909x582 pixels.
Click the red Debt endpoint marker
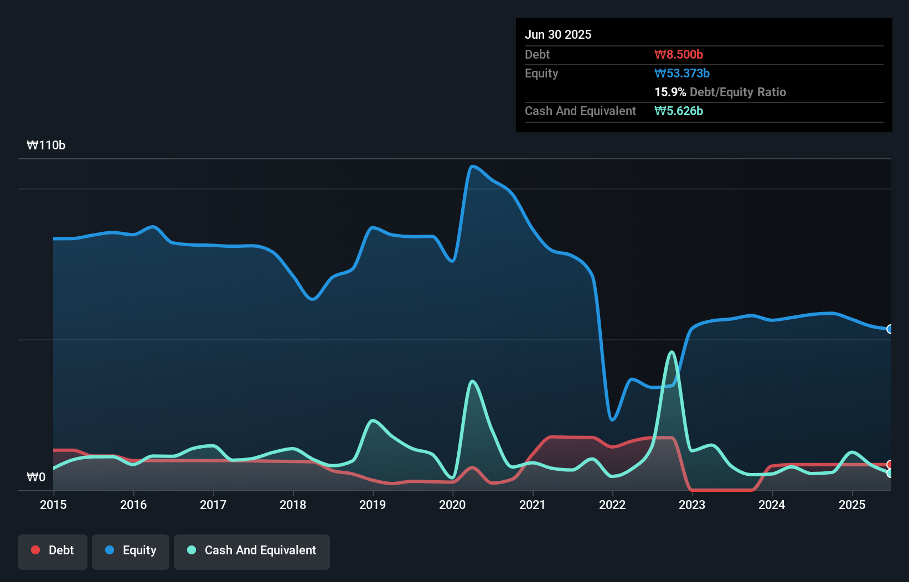890,464
